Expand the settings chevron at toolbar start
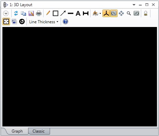The width and height of the screenshot is (159, 136). pyautogui.click(x=6, y=13)
